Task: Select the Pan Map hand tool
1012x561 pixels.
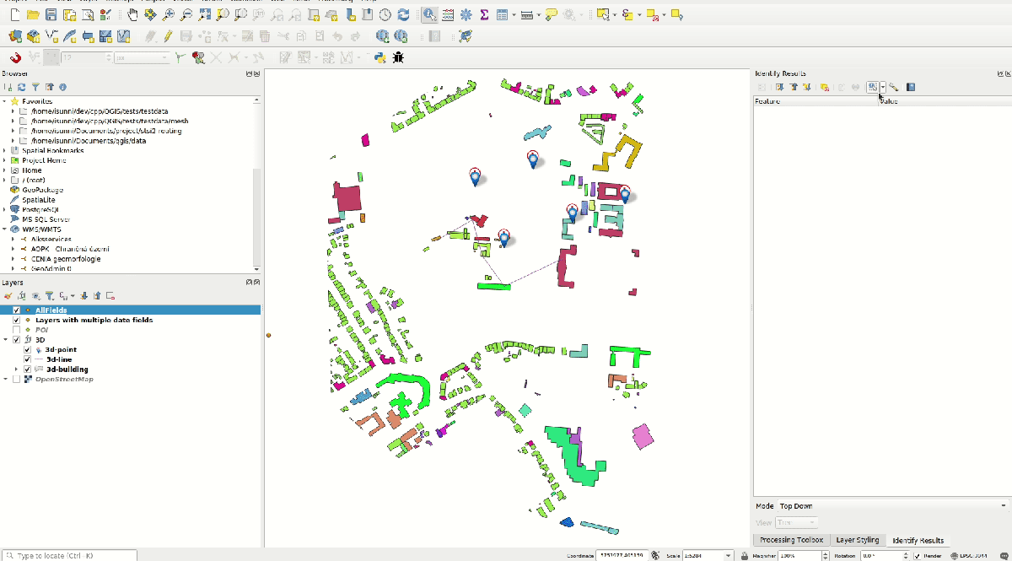Action: tap(132, 14)
